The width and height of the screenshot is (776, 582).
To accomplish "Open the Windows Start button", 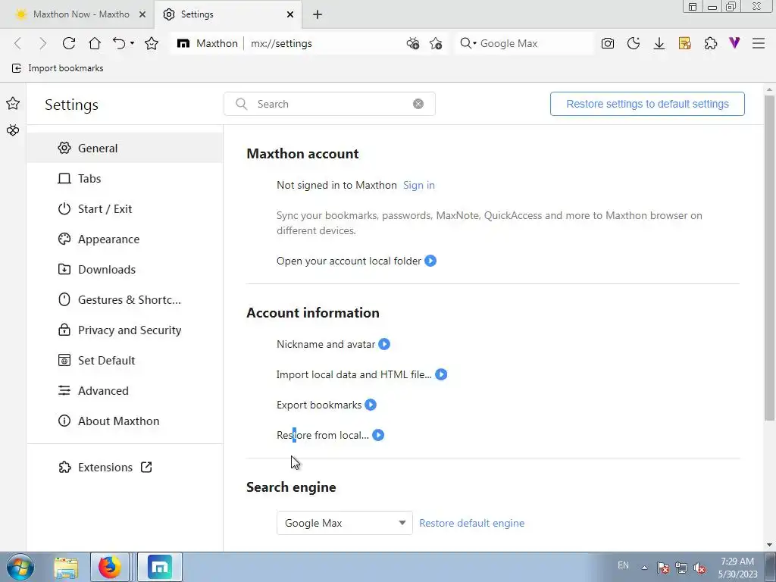I will (20, 567).
